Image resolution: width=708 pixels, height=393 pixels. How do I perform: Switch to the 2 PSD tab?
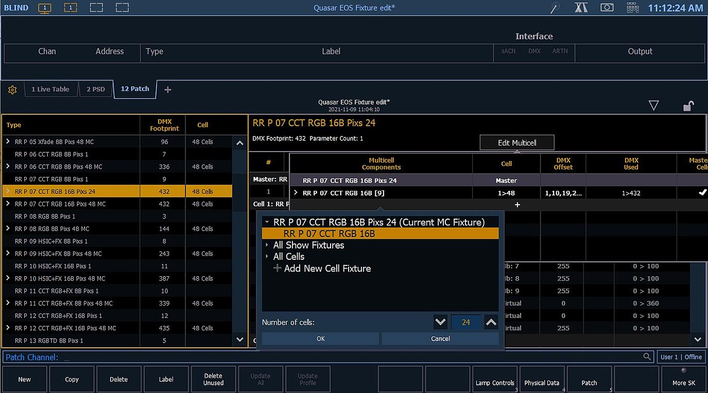point(96,89)
